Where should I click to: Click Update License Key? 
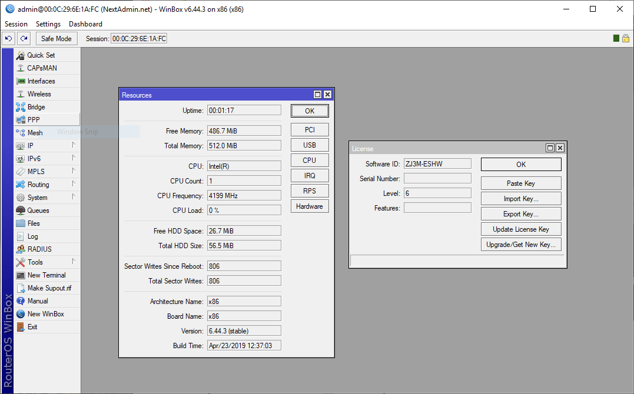point(520,229)
